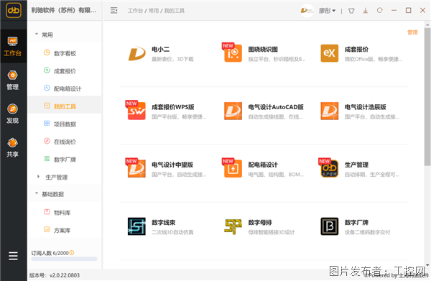Click version number v2.0.22.0803 text

(x=65, y=275)
